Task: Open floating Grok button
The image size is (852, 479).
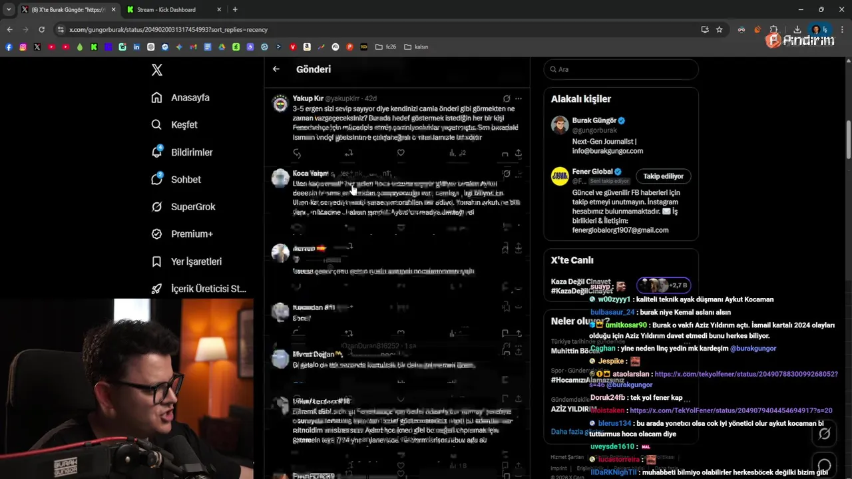Action: tap(824, 434)
